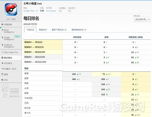Image resolution: width=152 pixels, height=117 pixels.
Task: Switch to the 最高畅销排名 tab
Action: click(78, 30)
